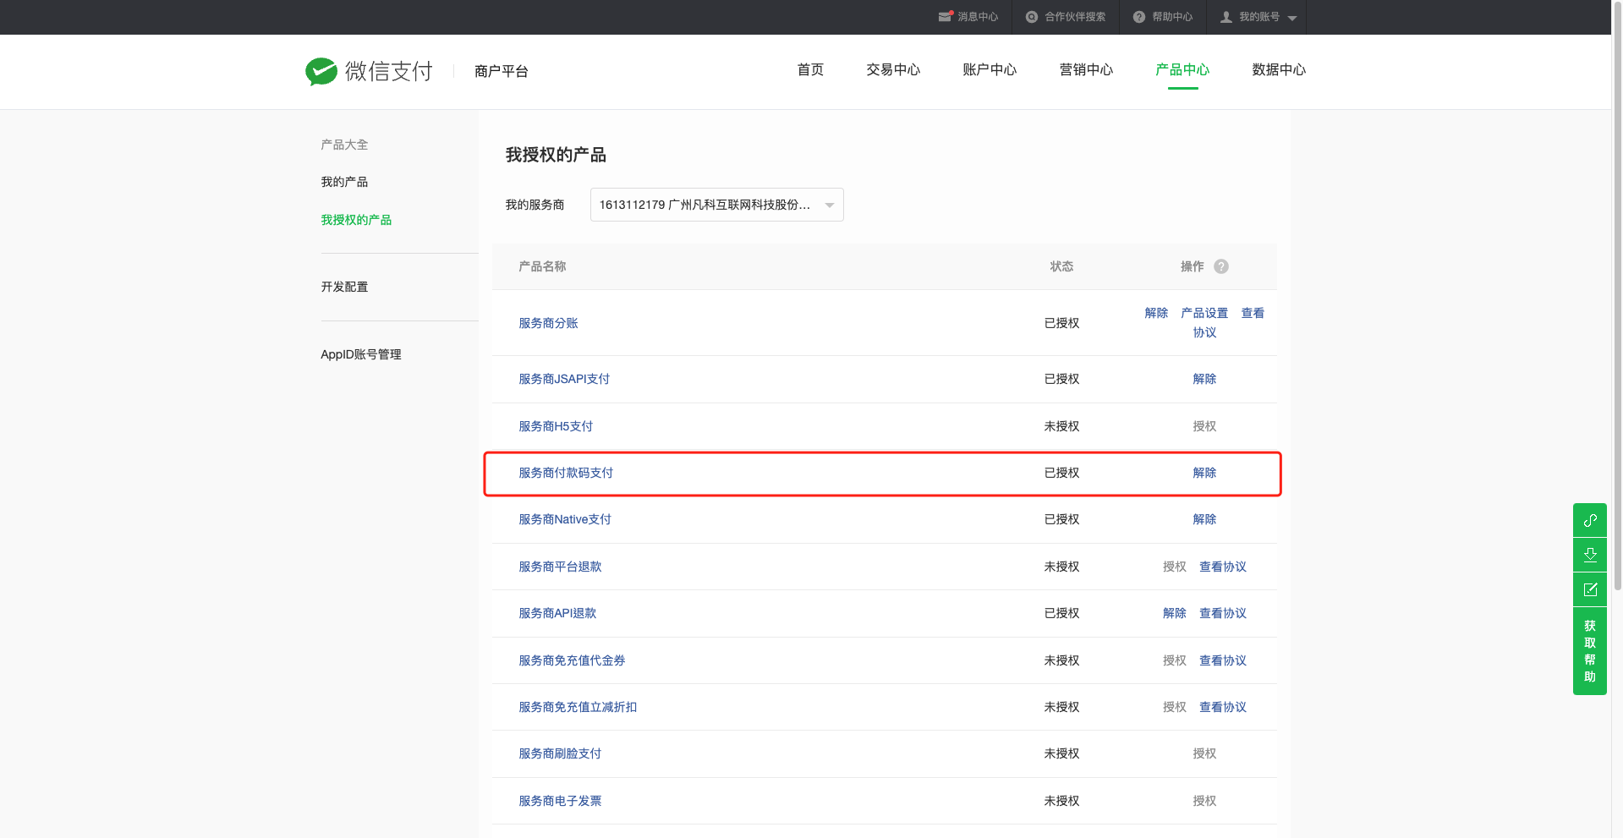1623x838 pixels.
Task: Open the 服务商Native支付 product link
Action: (x=565, y=519)
